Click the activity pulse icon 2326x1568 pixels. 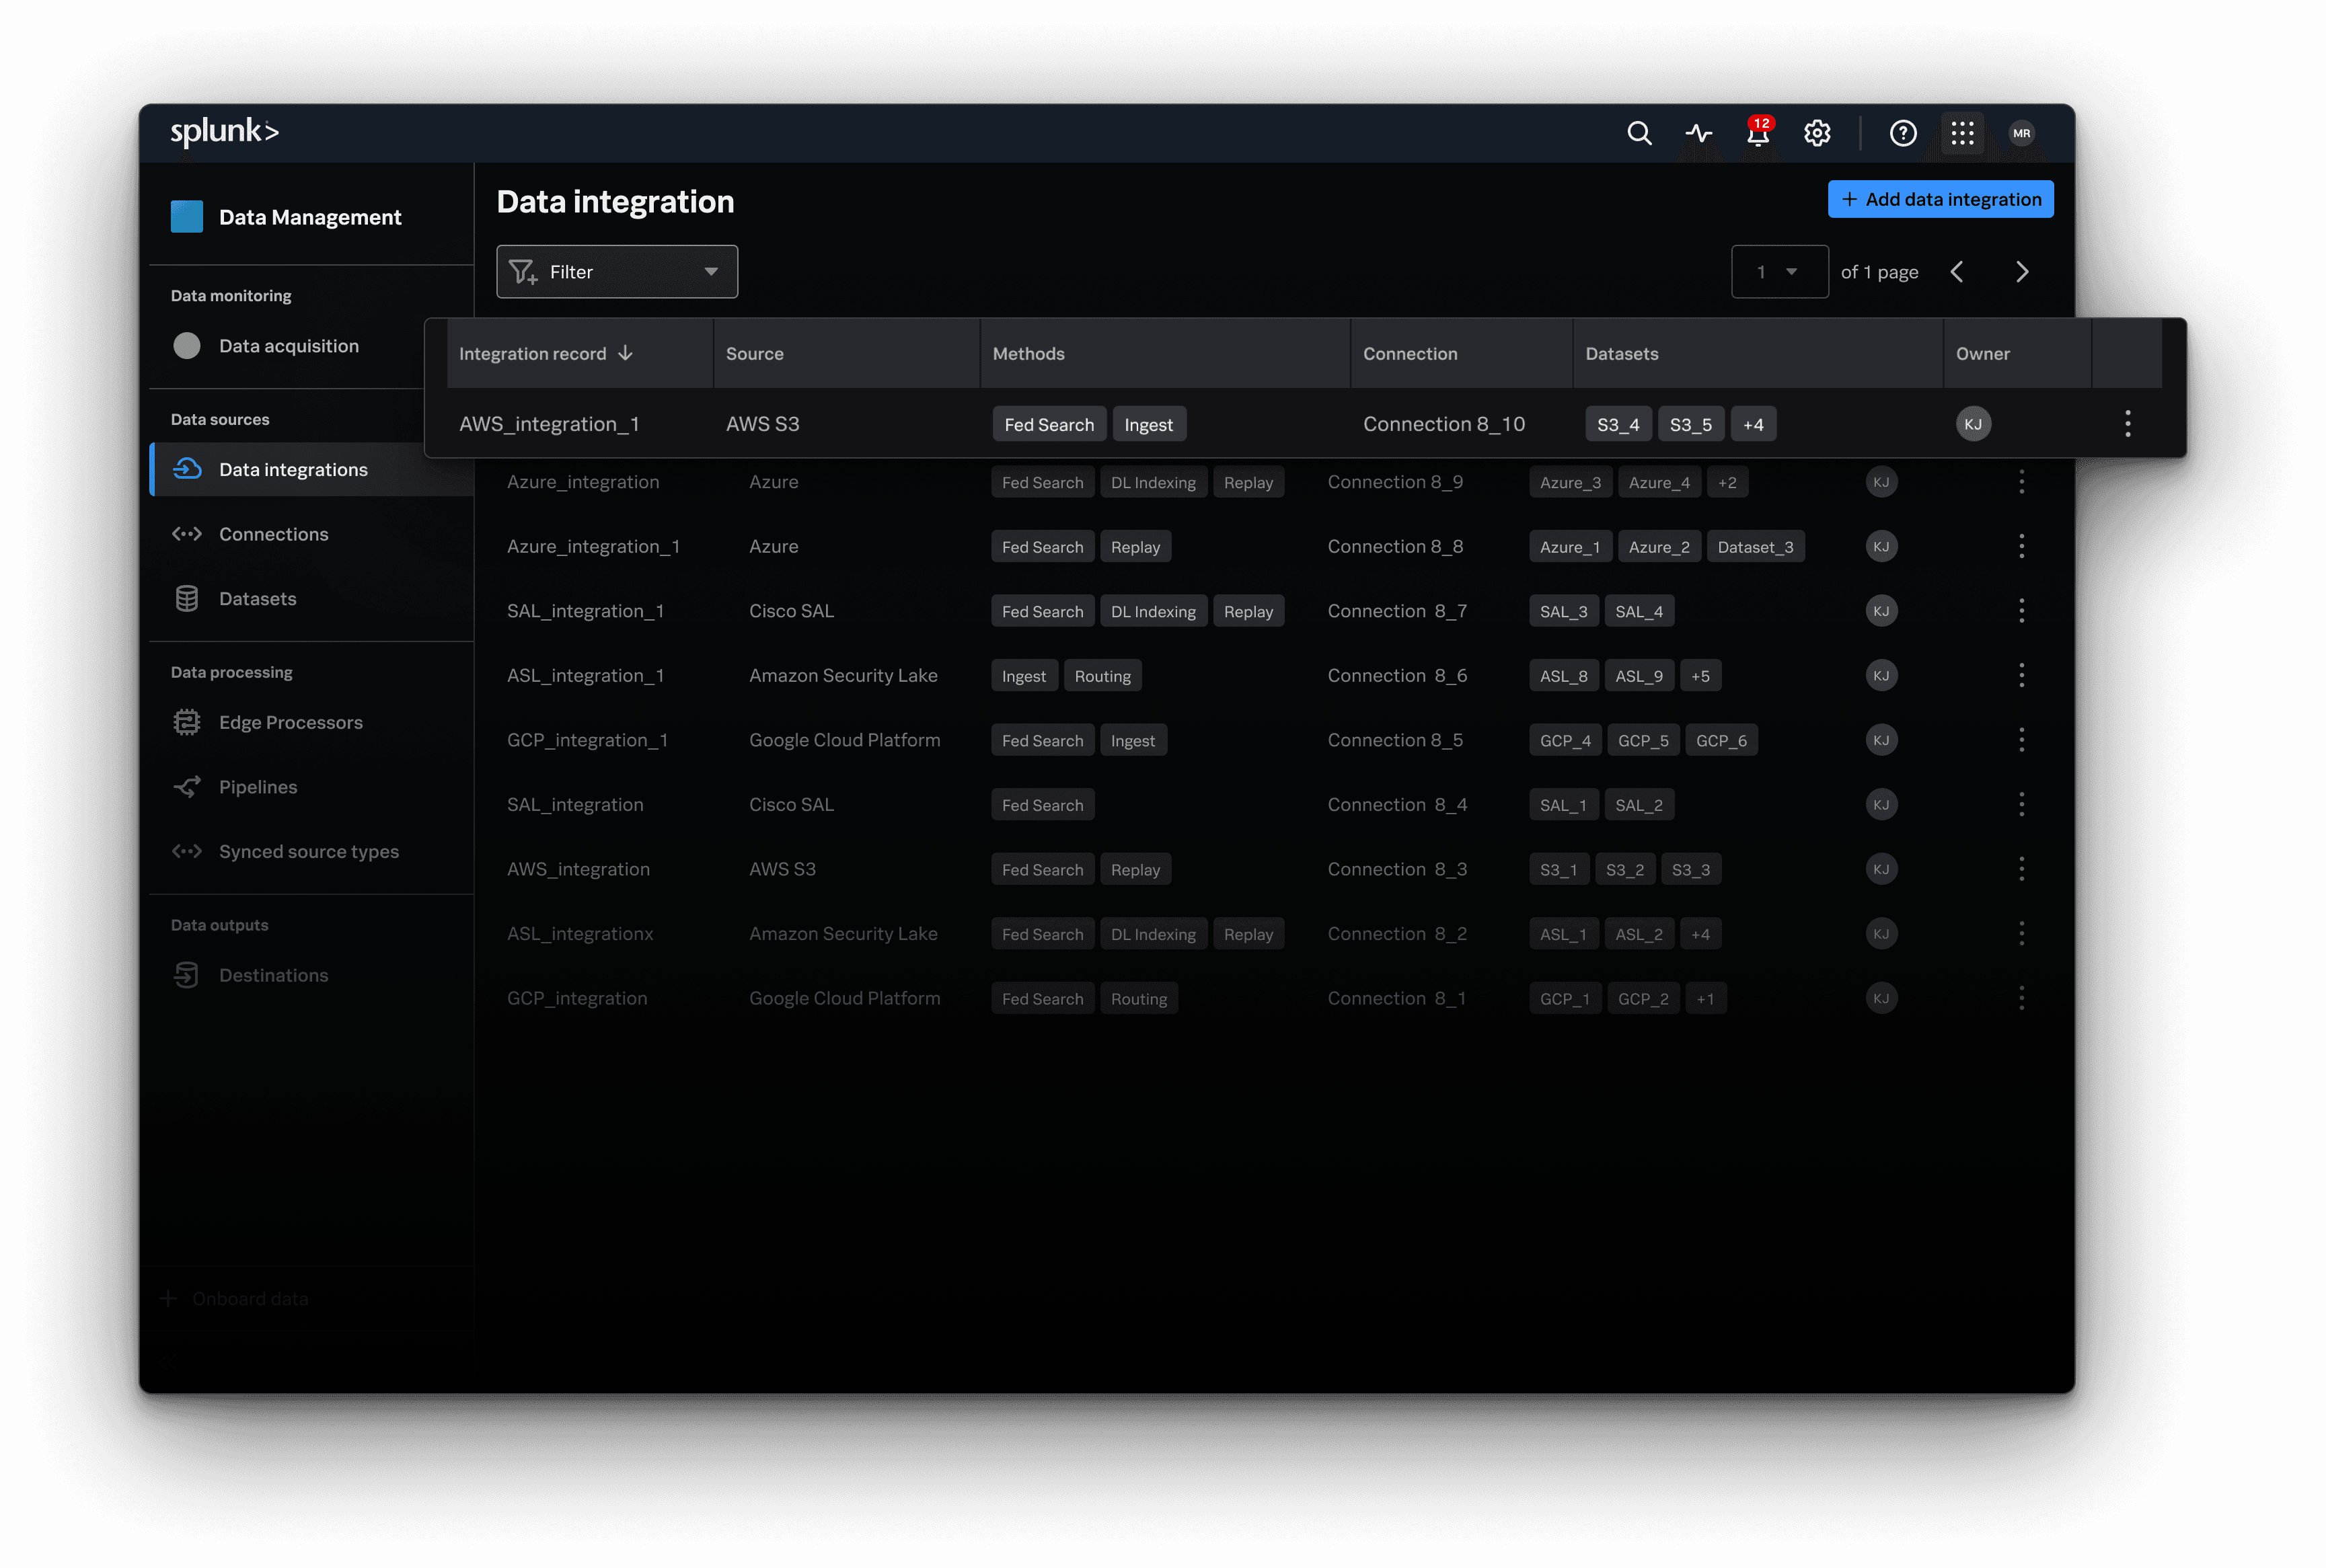point(1698,133)
